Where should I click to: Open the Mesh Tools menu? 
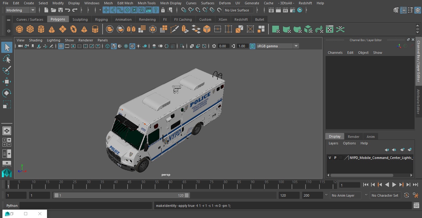146,3
